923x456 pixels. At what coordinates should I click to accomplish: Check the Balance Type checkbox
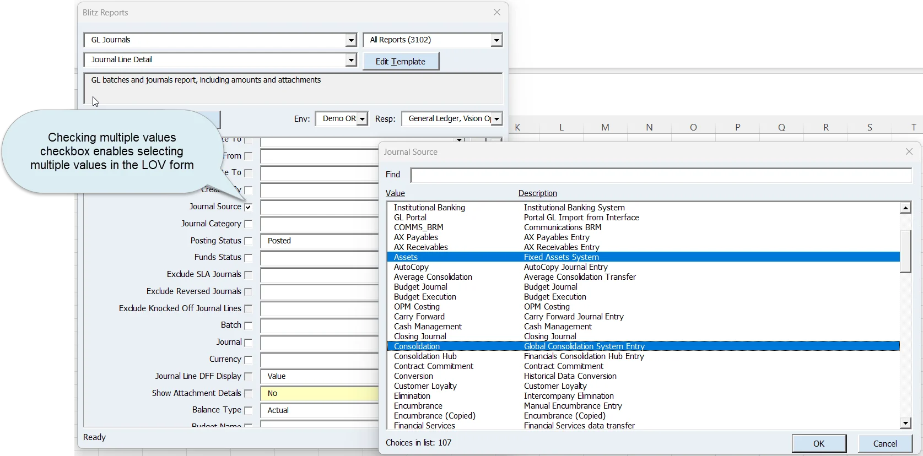tap(248, 411)
